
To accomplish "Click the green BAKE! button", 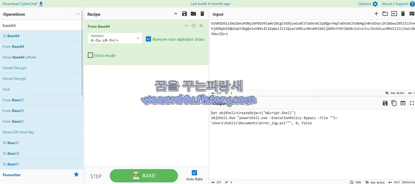I will point(144,176).
